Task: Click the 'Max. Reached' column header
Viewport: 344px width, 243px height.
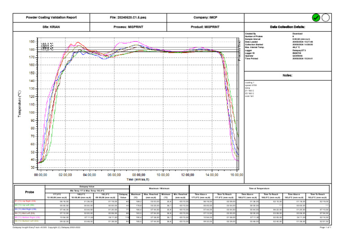Action: tap(151, 196)
